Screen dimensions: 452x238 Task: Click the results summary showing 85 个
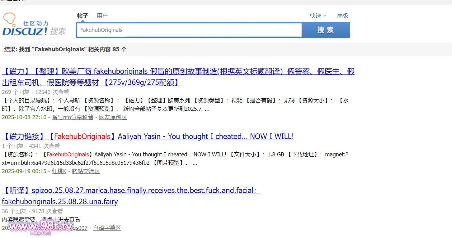pyautogui.click(x=65, y=49)
